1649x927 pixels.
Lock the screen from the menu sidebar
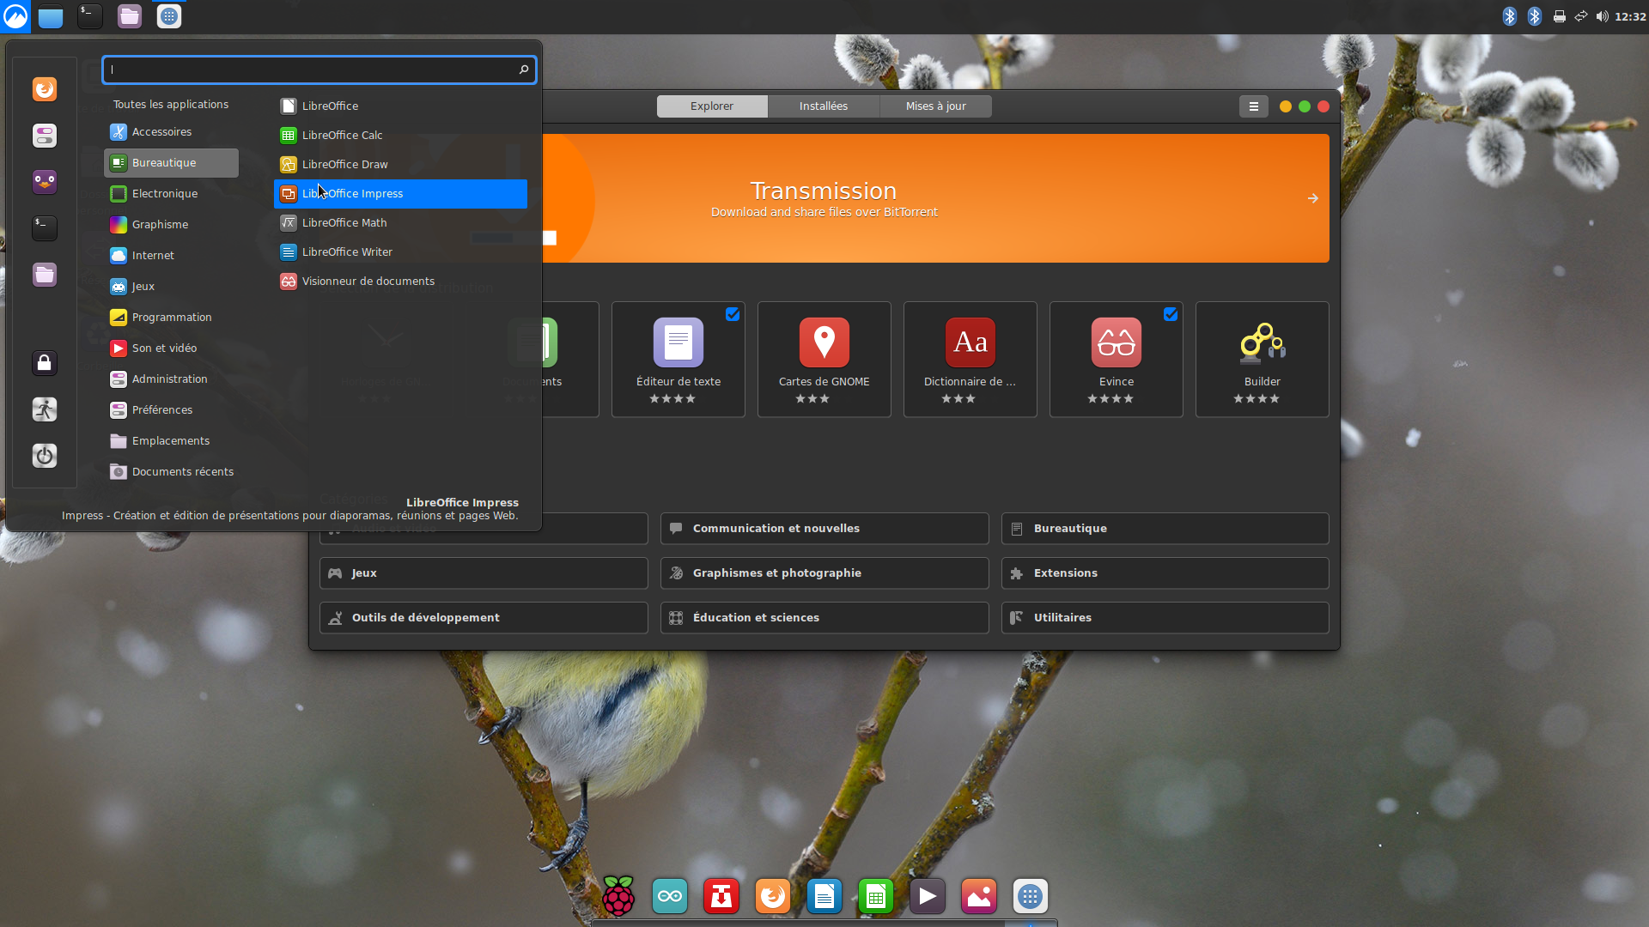tap(45, 363)
